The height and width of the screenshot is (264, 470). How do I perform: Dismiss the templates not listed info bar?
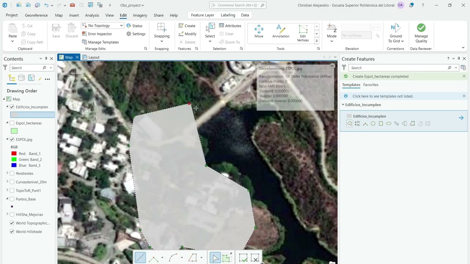click(x=464, y=96)
